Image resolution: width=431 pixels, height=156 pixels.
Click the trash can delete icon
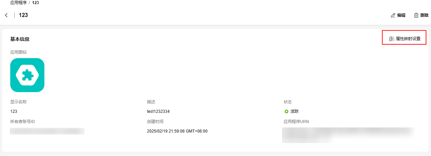click(416, 15)
